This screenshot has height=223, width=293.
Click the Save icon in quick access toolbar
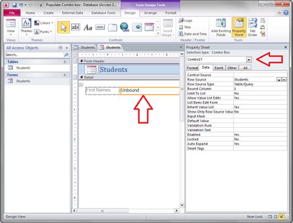(x=14, y=5)
